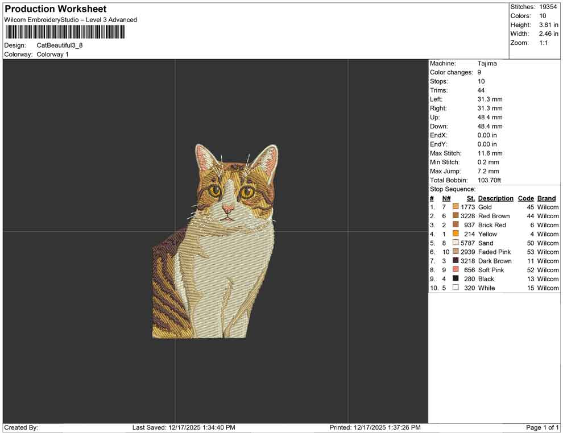Image resolution: width=563 pixels, height=433 pixels.
Task: Click the Faded Pink description text
Action: click(x=494, y=252)
